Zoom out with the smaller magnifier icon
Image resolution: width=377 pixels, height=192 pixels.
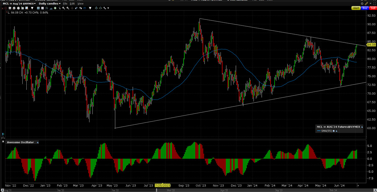pos(68,8)
